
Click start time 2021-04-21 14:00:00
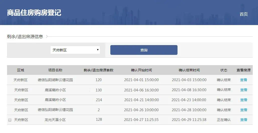[141, 100]
